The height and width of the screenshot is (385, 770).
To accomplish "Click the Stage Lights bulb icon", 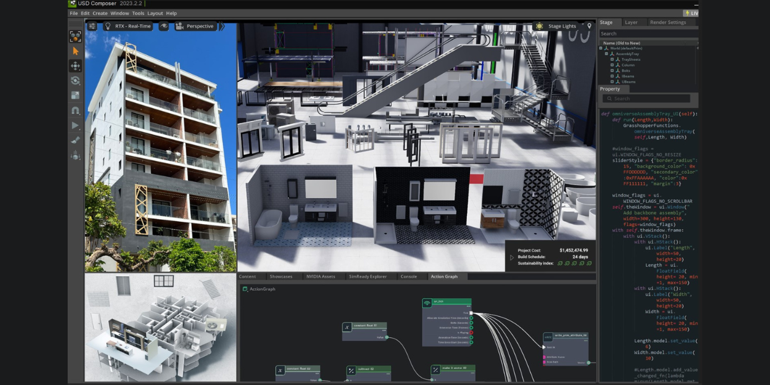I will 538,26.
